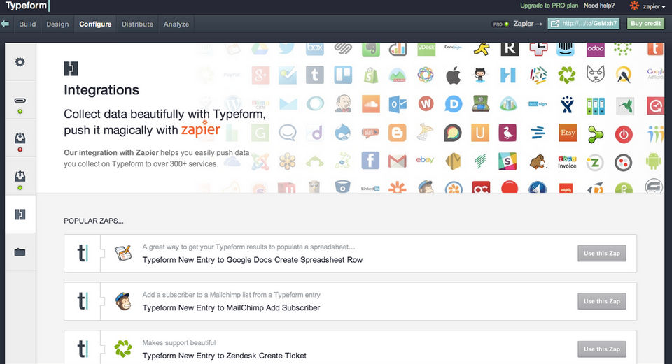Click the Box integration icon
This screenshot has width=672, height=364.
[x=315, y=48]
